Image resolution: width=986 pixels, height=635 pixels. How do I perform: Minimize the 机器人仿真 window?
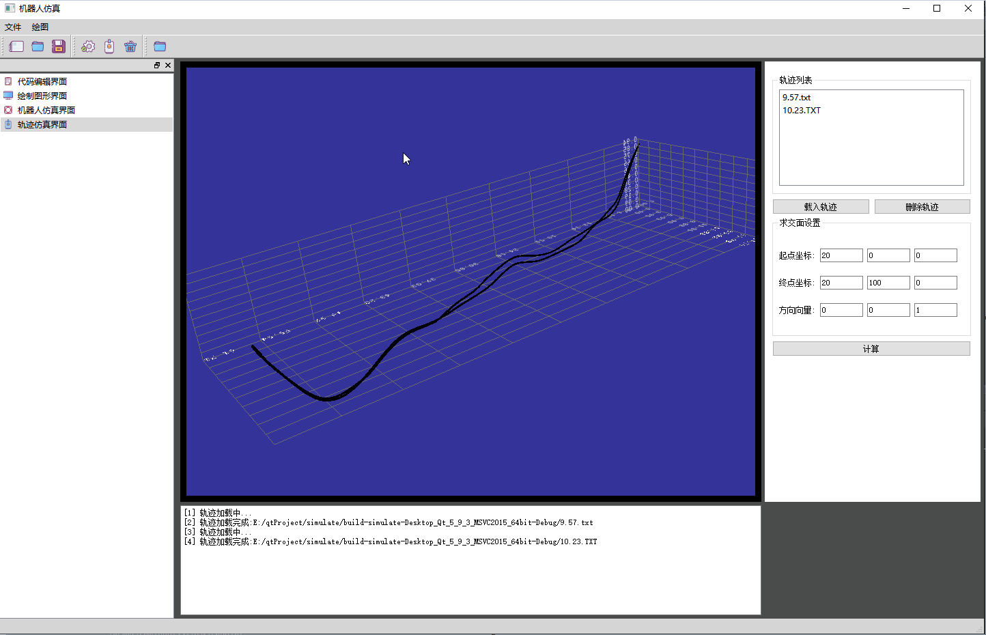pos(906,9)
